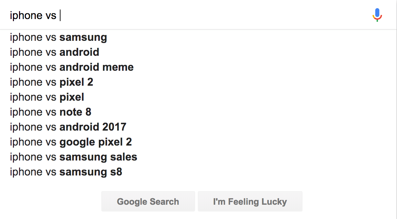Click inside the search text field

(204, 15)
